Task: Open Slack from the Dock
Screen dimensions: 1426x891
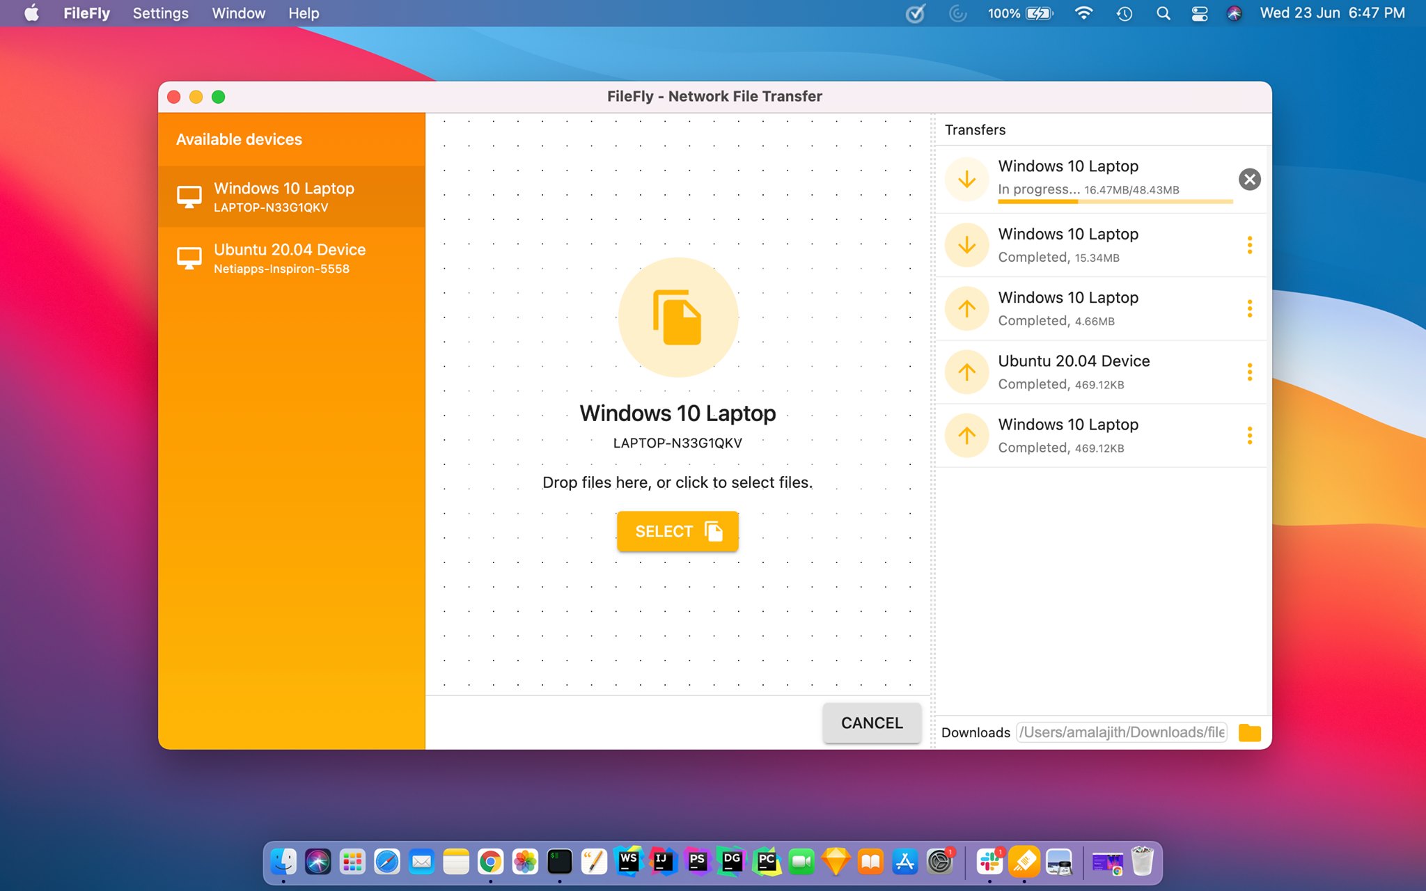Action: pos(989,862)
